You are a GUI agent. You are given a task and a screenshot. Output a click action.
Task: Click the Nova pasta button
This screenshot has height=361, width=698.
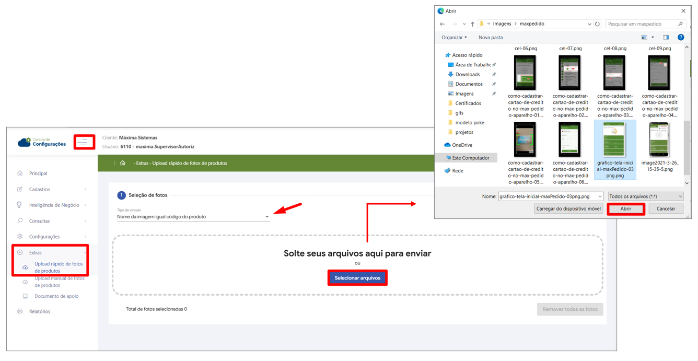(x=491, y=38)
